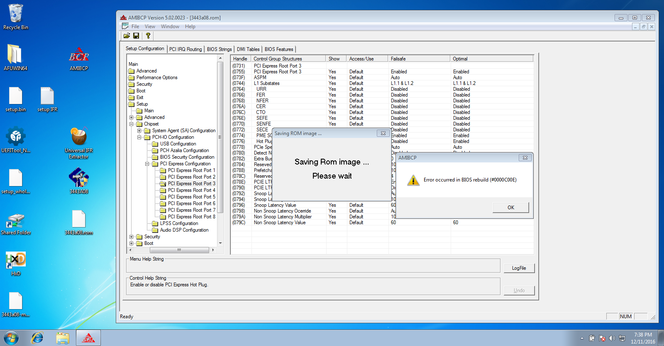Collapse the Chipset tree node
The width and height of the screenshot is (664, 346).
(132, 124)
